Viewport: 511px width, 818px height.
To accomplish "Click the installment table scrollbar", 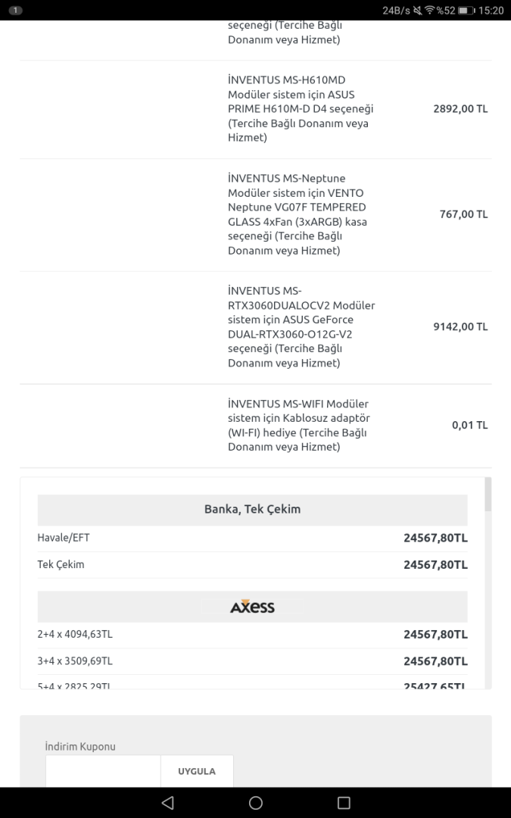I will [x=488, y=495].
